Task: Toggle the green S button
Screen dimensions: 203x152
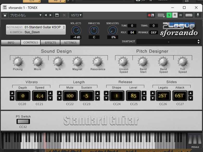Action: click(169, 15)
